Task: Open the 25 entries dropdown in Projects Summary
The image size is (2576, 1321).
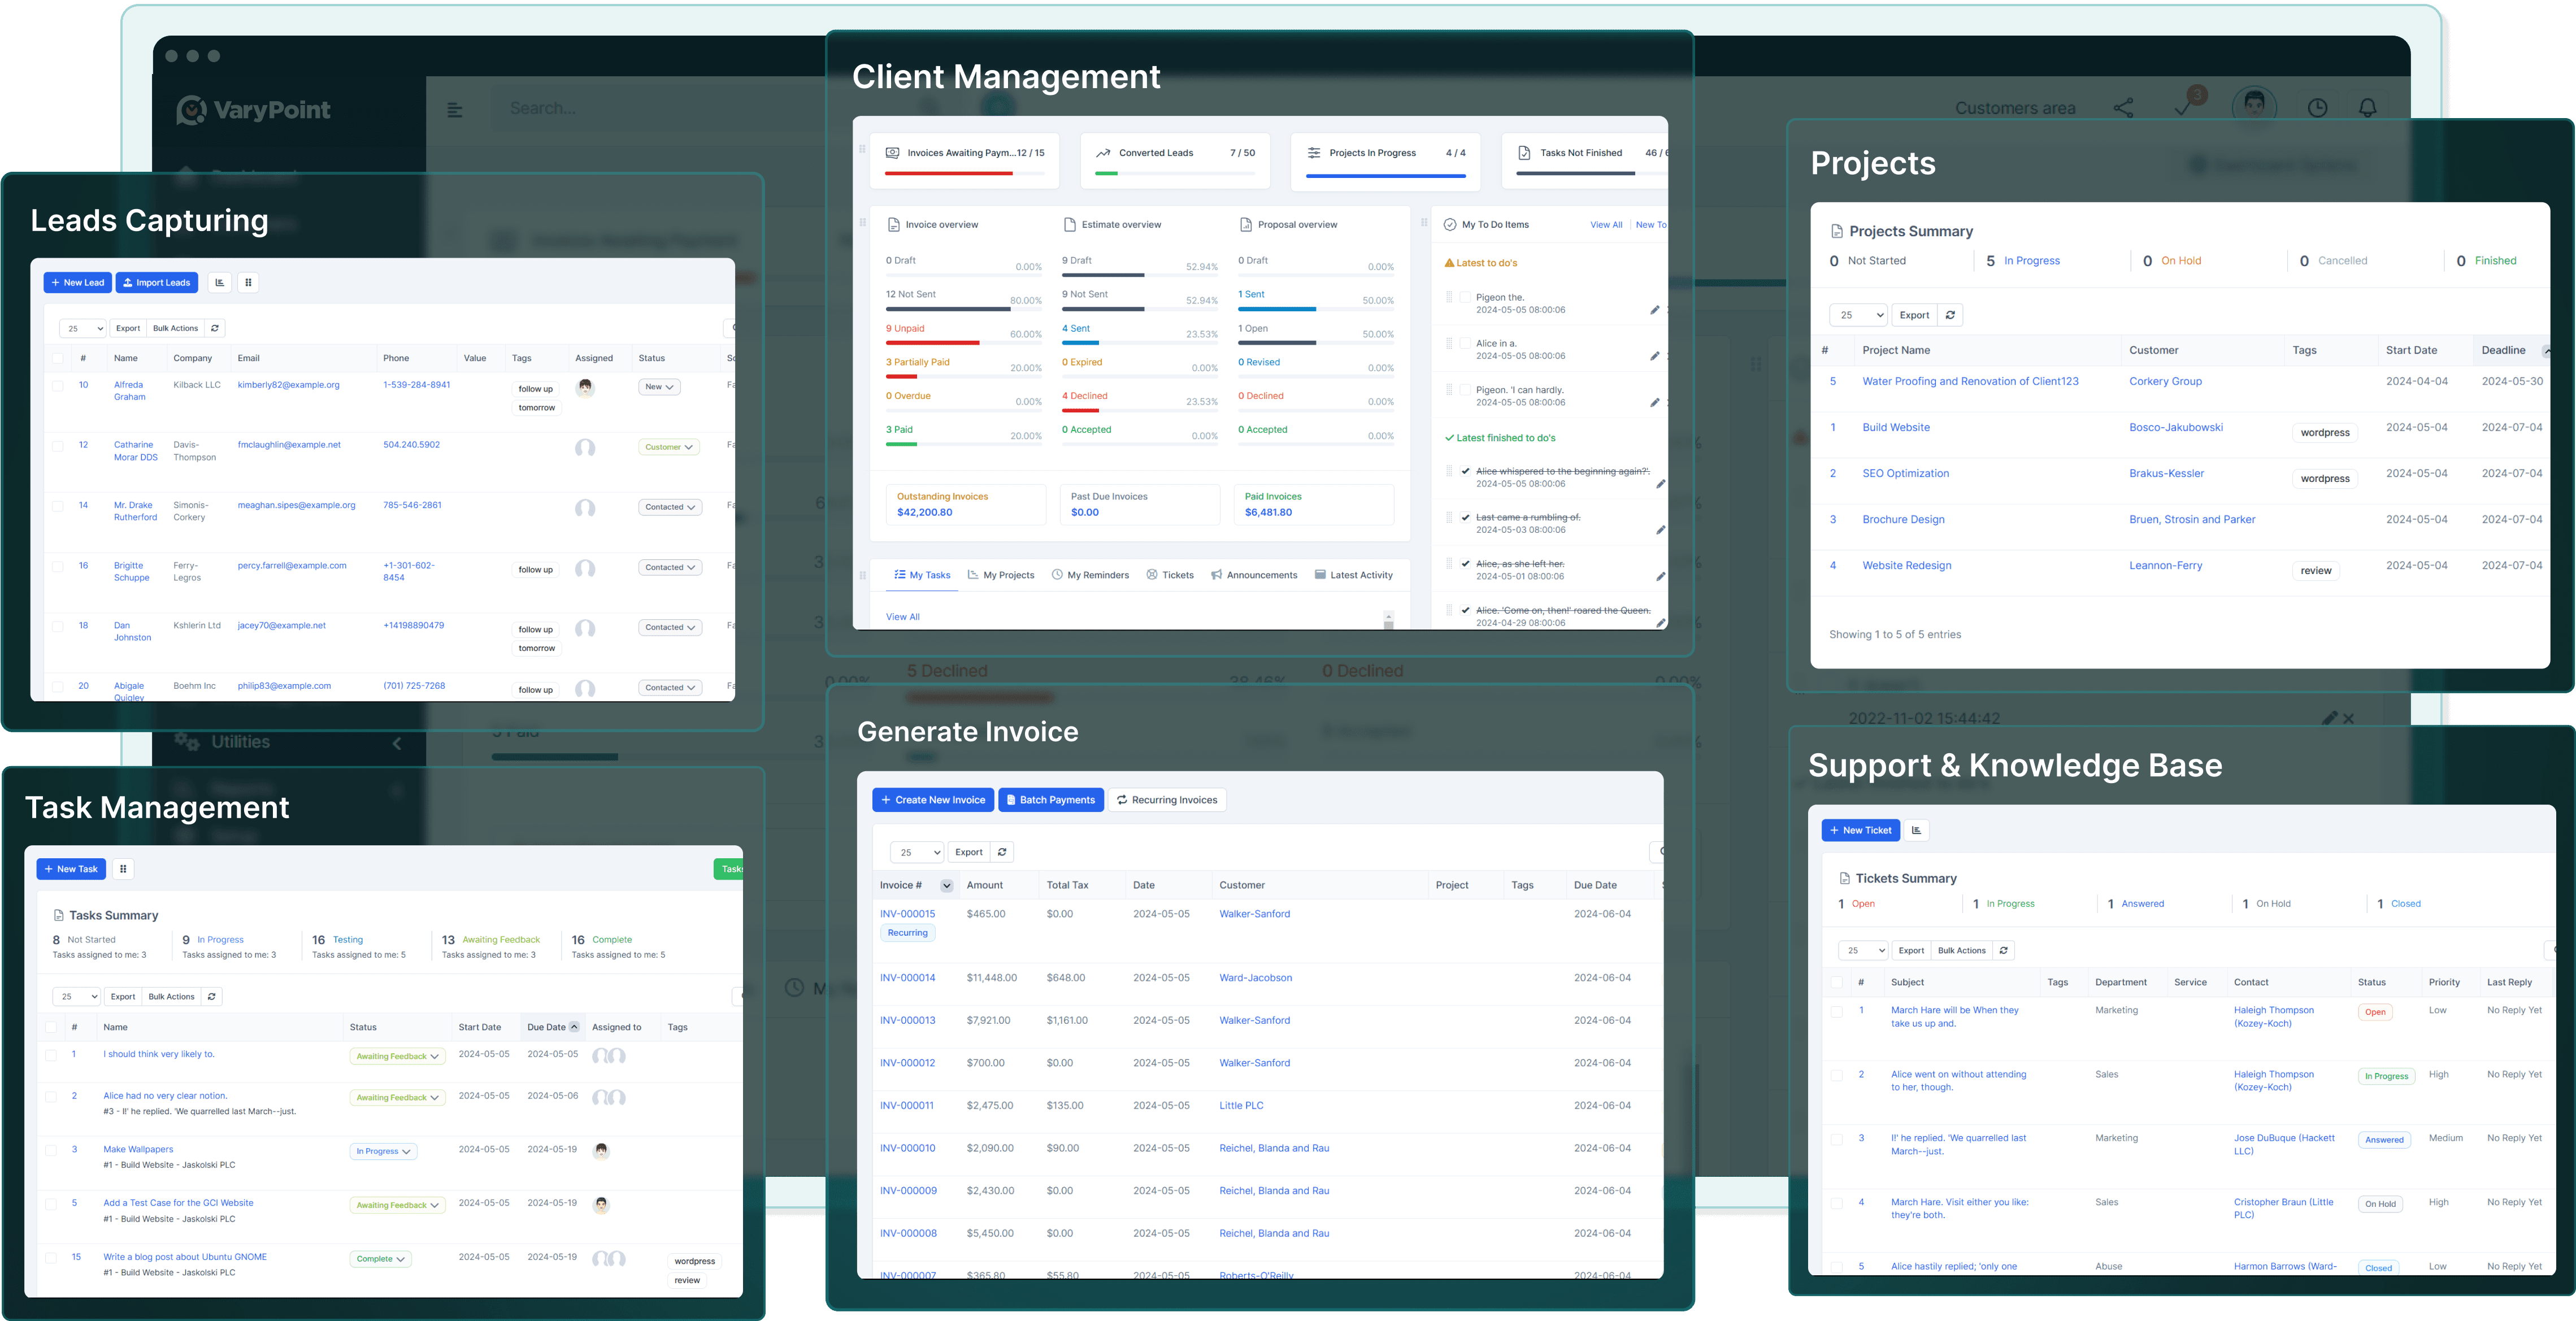Action: point(1858,315)
